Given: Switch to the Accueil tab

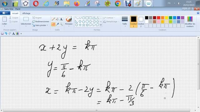Looking at the screenshot, I should 15,13.
